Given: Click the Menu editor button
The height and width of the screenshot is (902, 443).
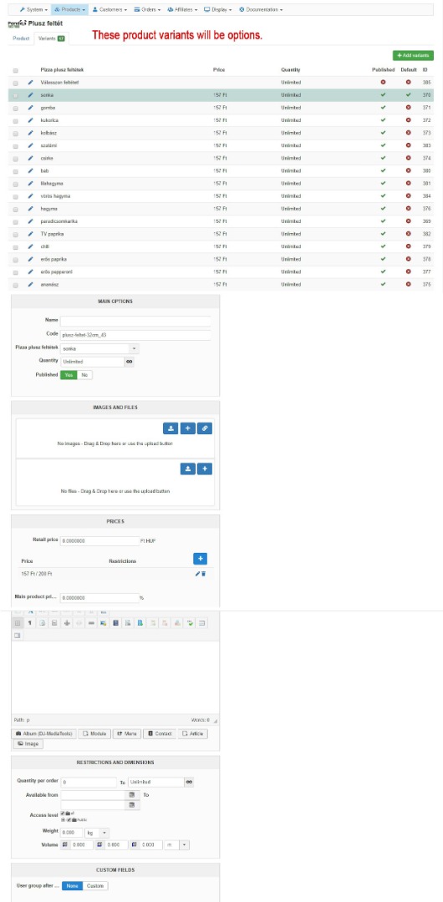Looking at the screenshot, I should 127,733.
